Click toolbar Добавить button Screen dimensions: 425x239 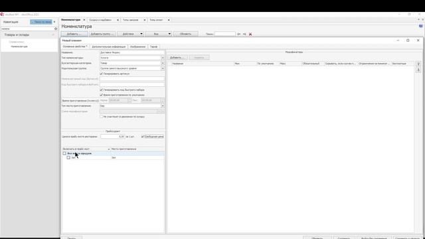(x=74, y=34)
